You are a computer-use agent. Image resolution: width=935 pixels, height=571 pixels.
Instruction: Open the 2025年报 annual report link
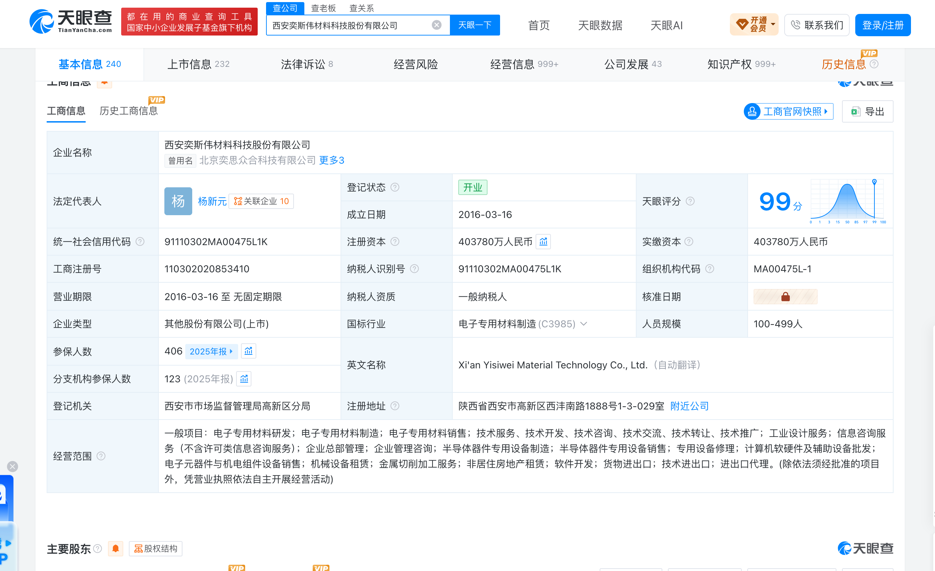(x=211, y=351)
